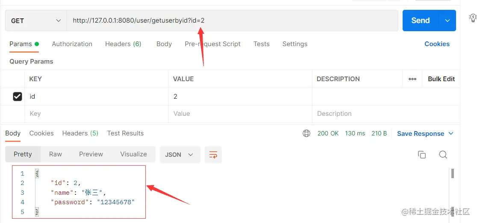Expand the Send button arrow menu
477x223 pixels.
click(447, 21)
